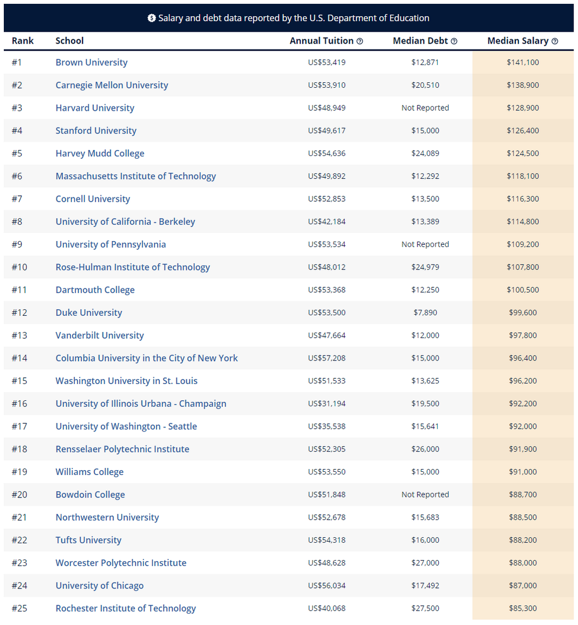
Task: Open the Stanford University link
Action: [x=96, y=131]
